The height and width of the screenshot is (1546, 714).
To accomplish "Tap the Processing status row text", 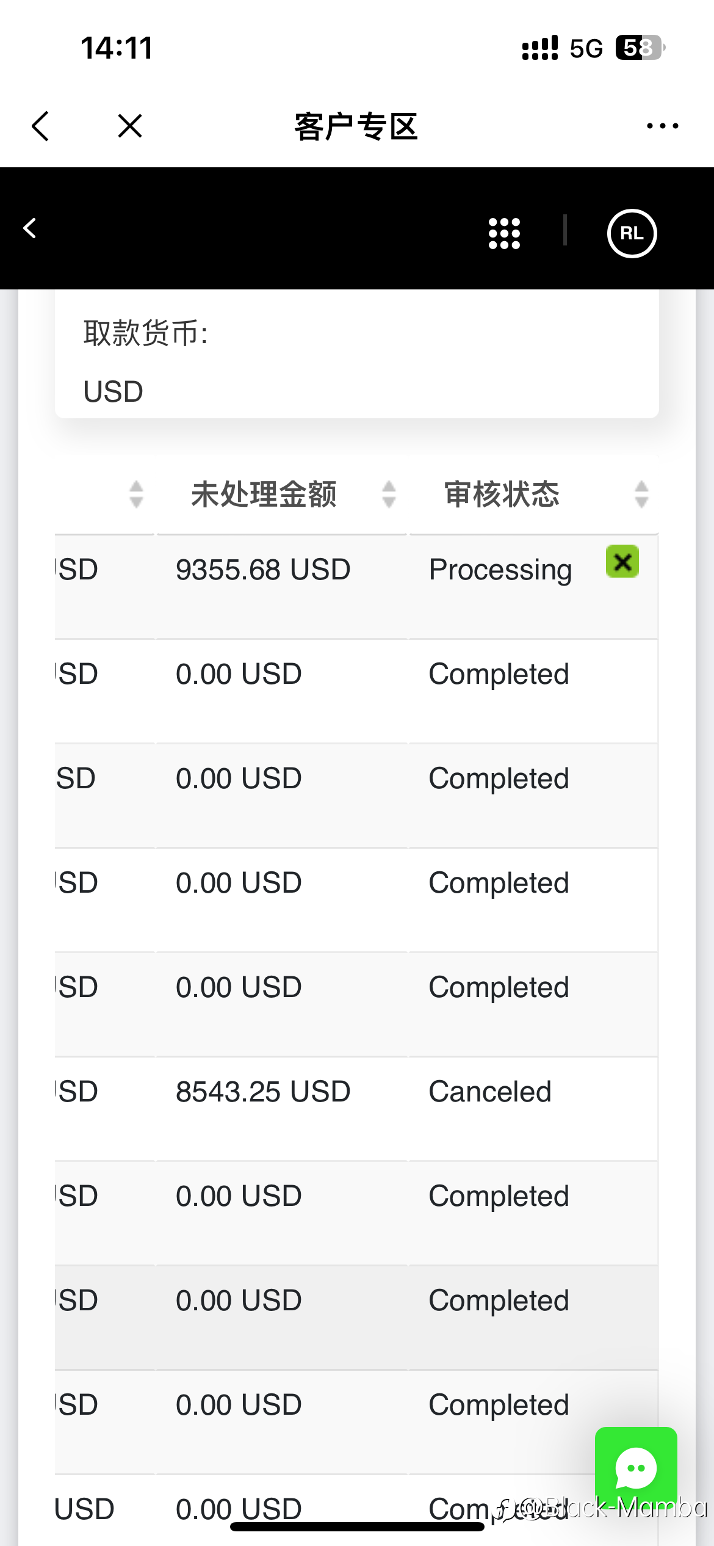I will click(x=500, y=570).
